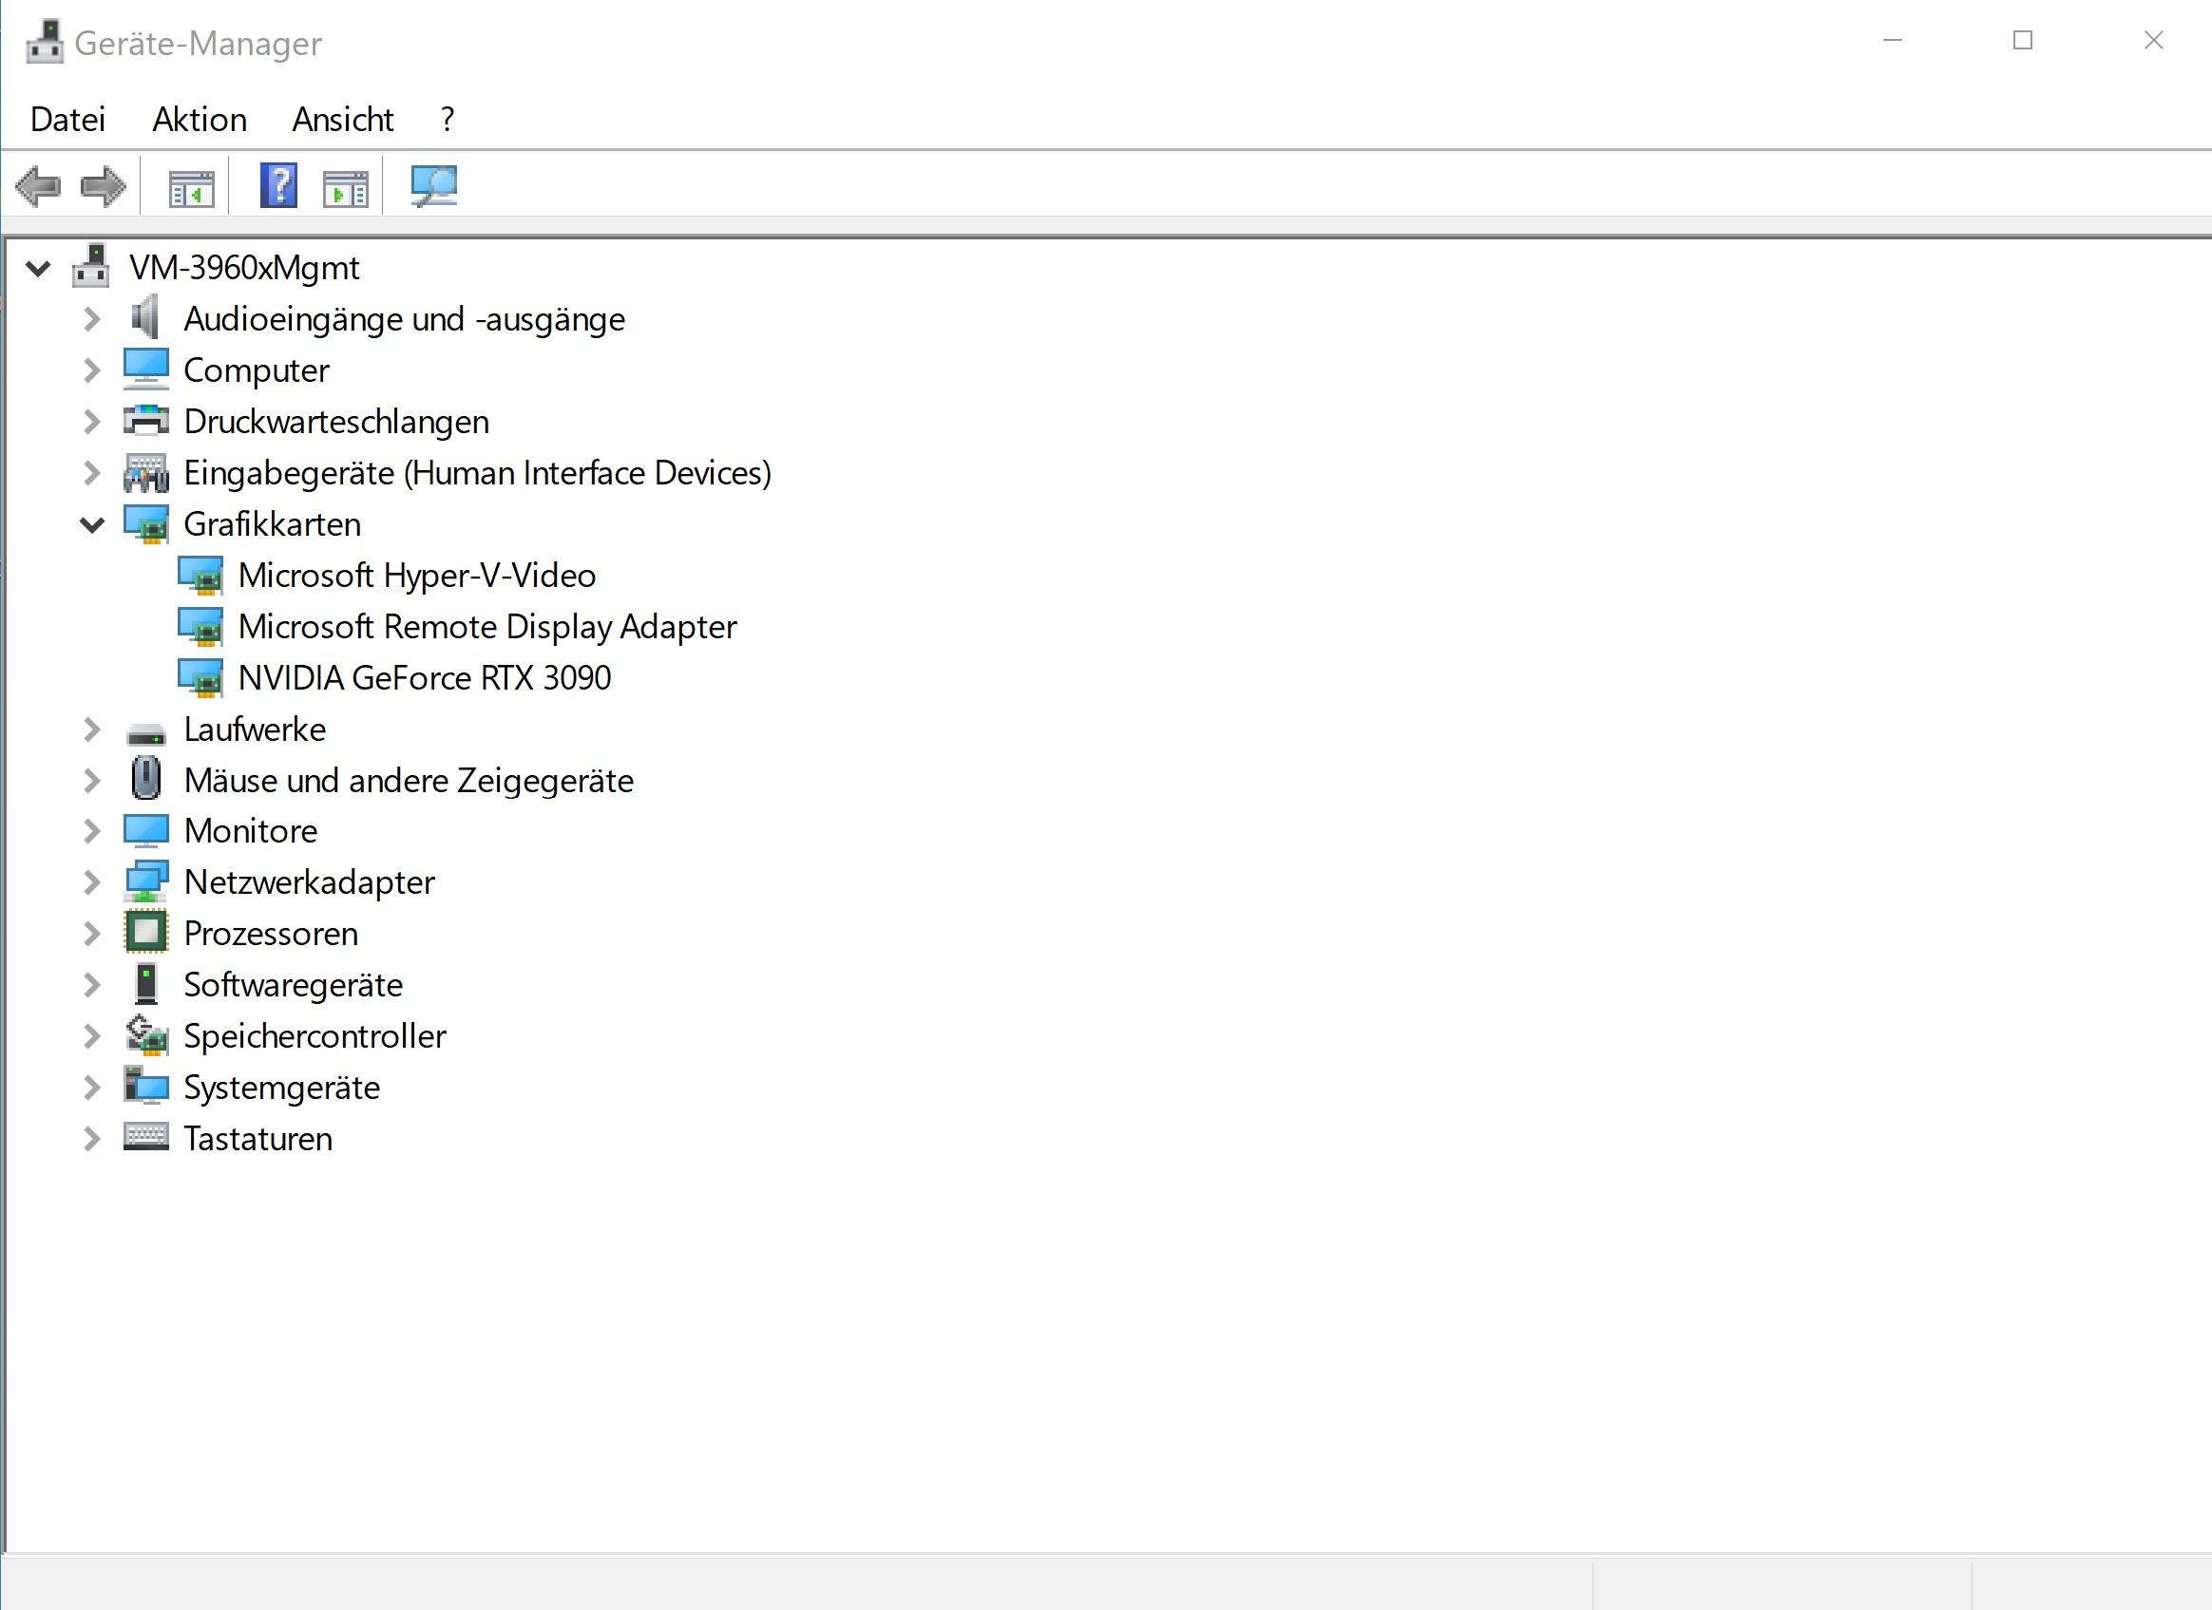Expand the Softwaregeräte chevron

pyautogui.click(x=91, y=985)
